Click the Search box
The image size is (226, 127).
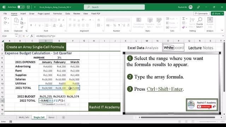(114, 7)
